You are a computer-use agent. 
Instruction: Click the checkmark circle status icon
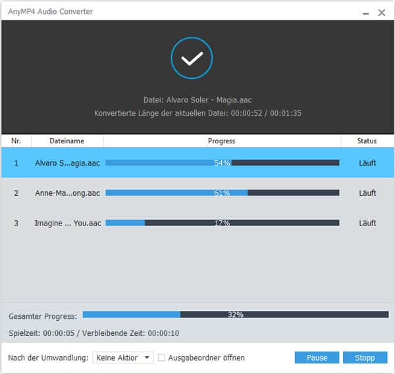pos(192,58)
